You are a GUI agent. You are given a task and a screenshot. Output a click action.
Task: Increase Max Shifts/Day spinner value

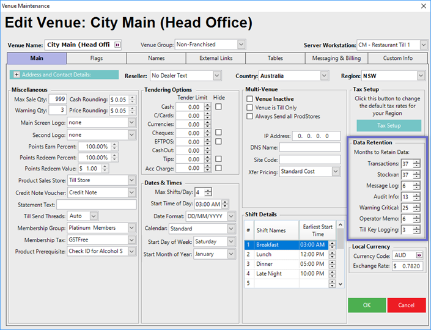[x=208, y=190]
